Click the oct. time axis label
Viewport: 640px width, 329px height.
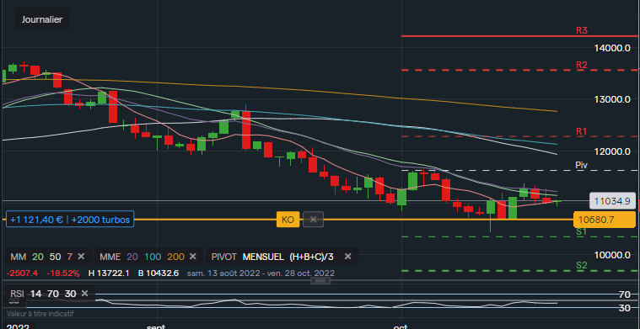(x=401, y=326)
